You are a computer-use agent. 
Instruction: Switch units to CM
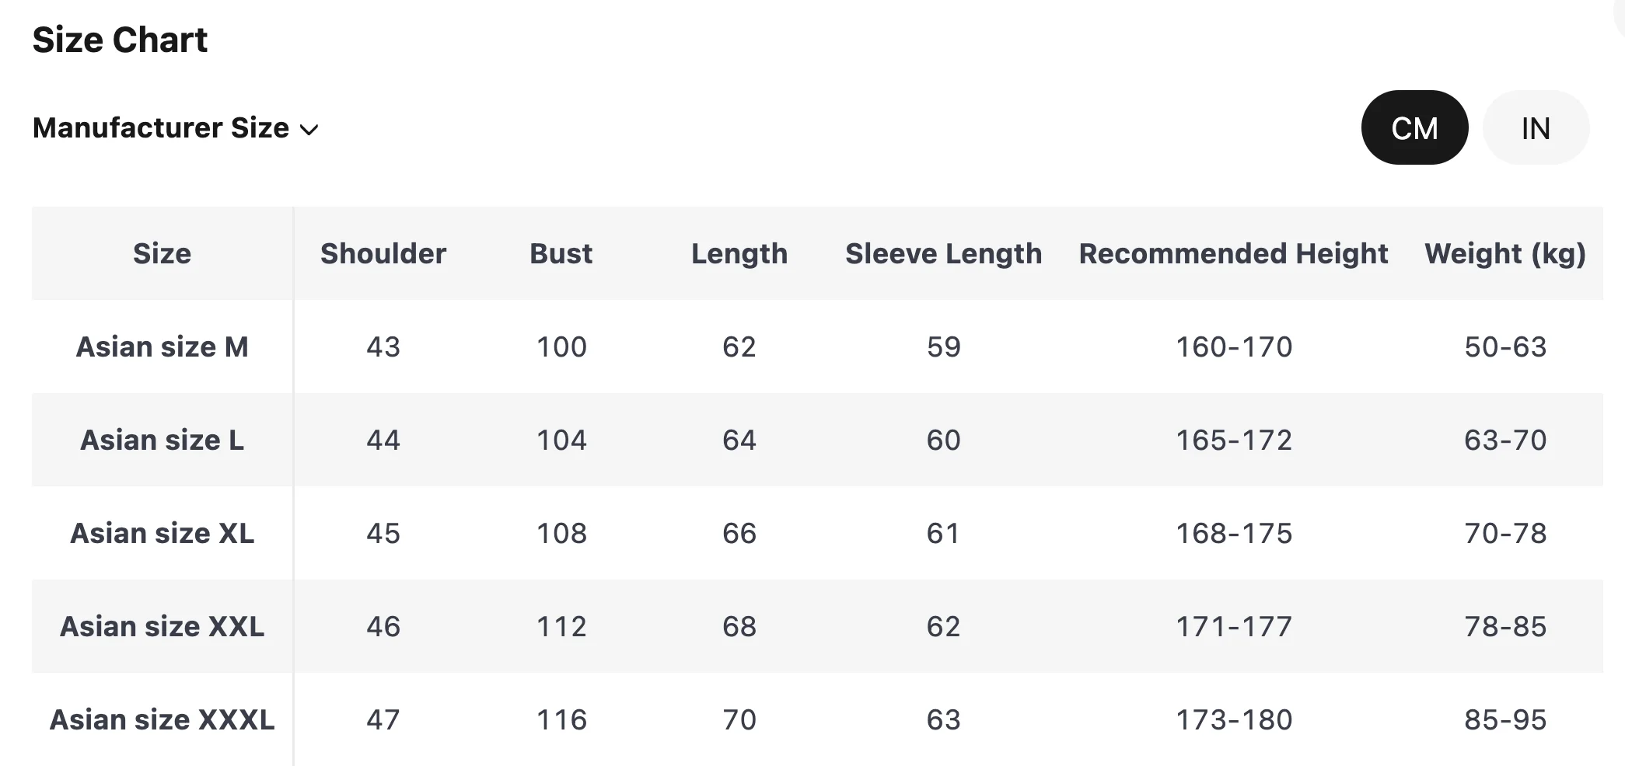1414,128
